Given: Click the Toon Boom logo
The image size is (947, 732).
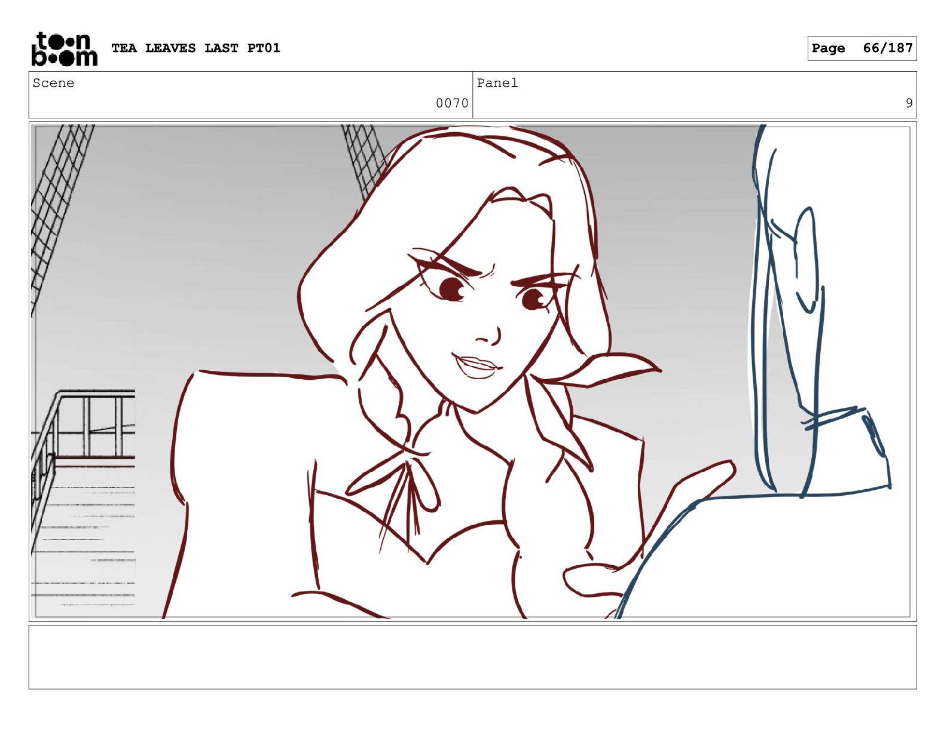Looking at the screenshot, I should pos(64,48).
